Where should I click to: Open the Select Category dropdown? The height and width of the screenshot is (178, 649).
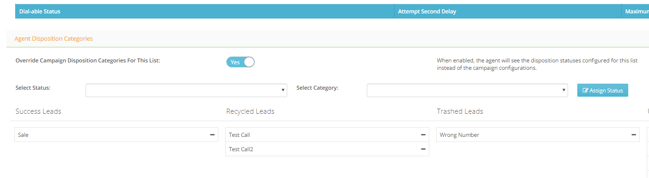pos(467,90)
